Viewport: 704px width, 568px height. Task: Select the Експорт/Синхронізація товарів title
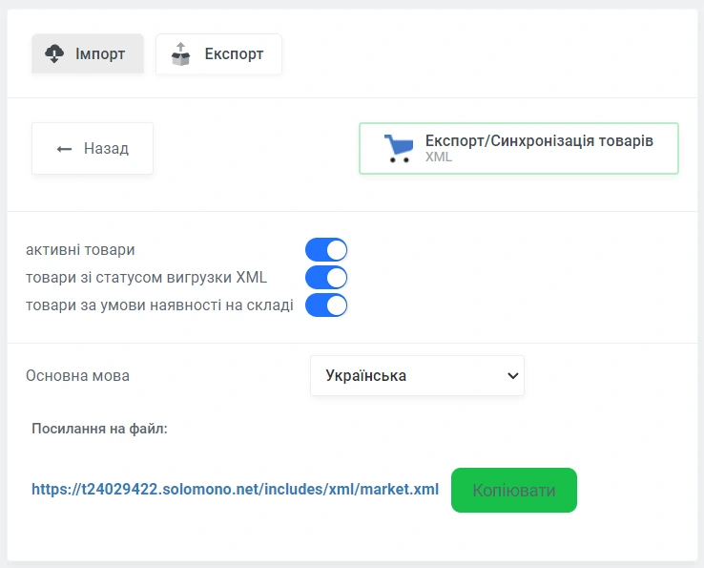539,140
